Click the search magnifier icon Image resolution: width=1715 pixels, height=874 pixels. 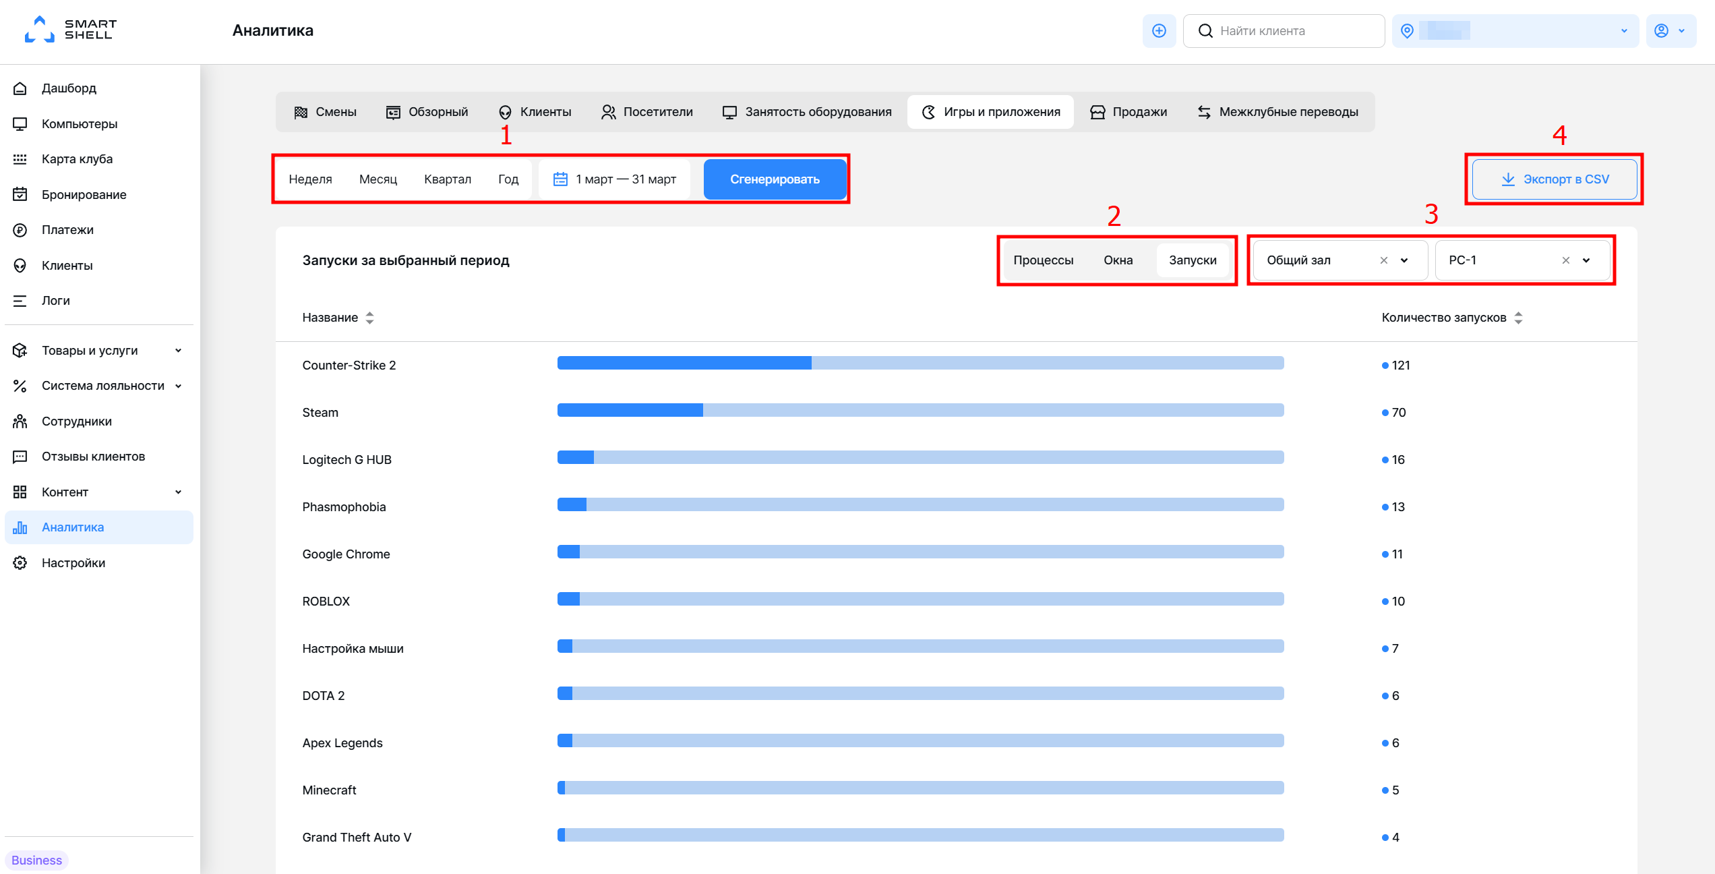(x=1205, y=31)
